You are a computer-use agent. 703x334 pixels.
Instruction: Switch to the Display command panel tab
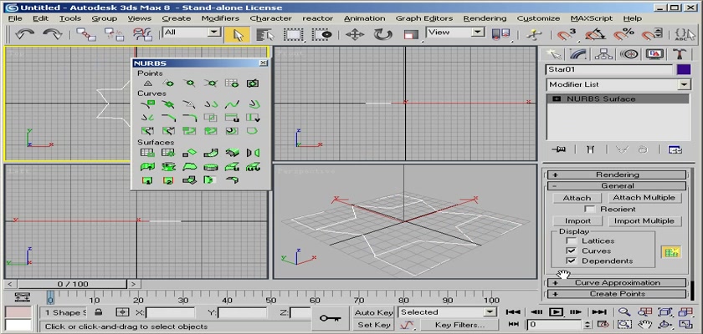[x=654, y=54]
